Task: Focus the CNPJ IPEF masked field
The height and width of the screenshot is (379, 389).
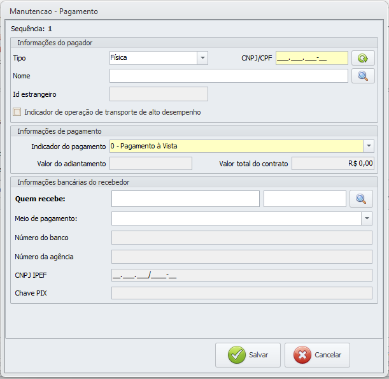Action: [x=241, y=275]
